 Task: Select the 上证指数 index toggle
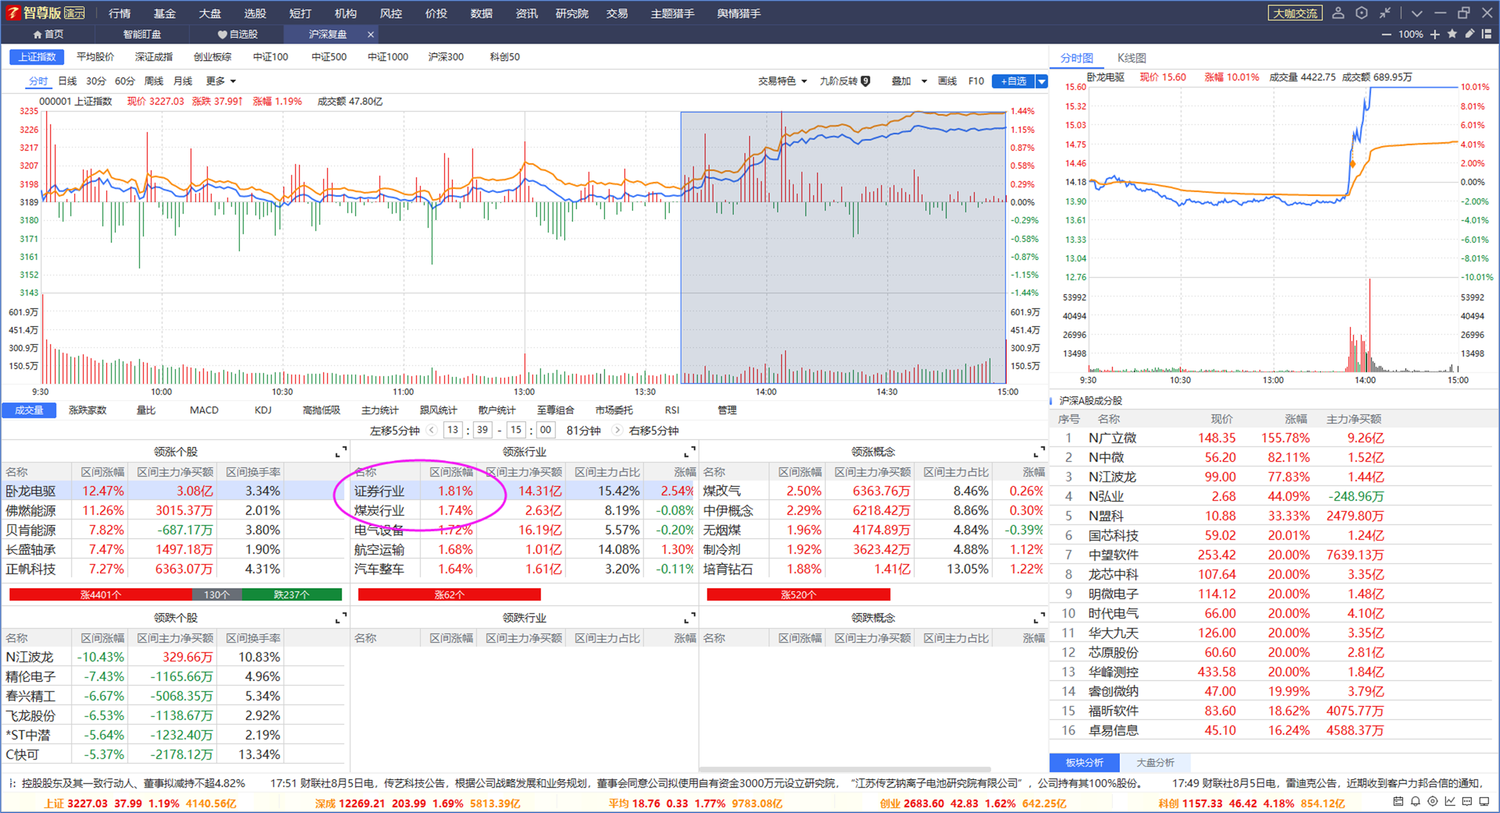(x=36, y=56)
